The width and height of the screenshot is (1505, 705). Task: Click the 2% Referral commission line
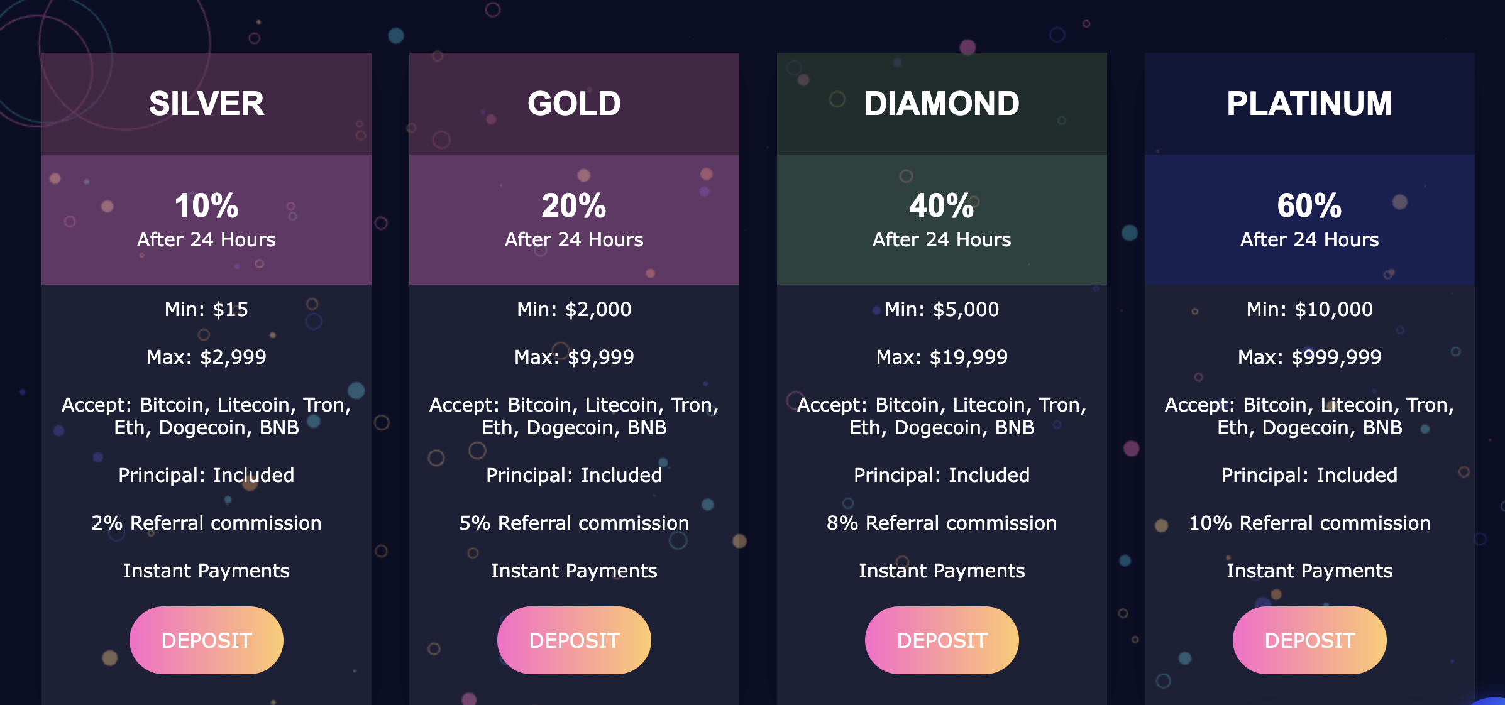point(206,523)
